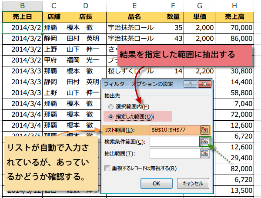The height and width of the screenshot is (198, 261).
Task: Select unit price cell showing 2,200
Action: coord(200,71)
